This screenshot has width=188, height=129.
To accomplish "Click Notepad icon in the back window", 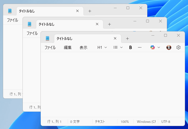I will pyautogui.click(x=10, y=11).
